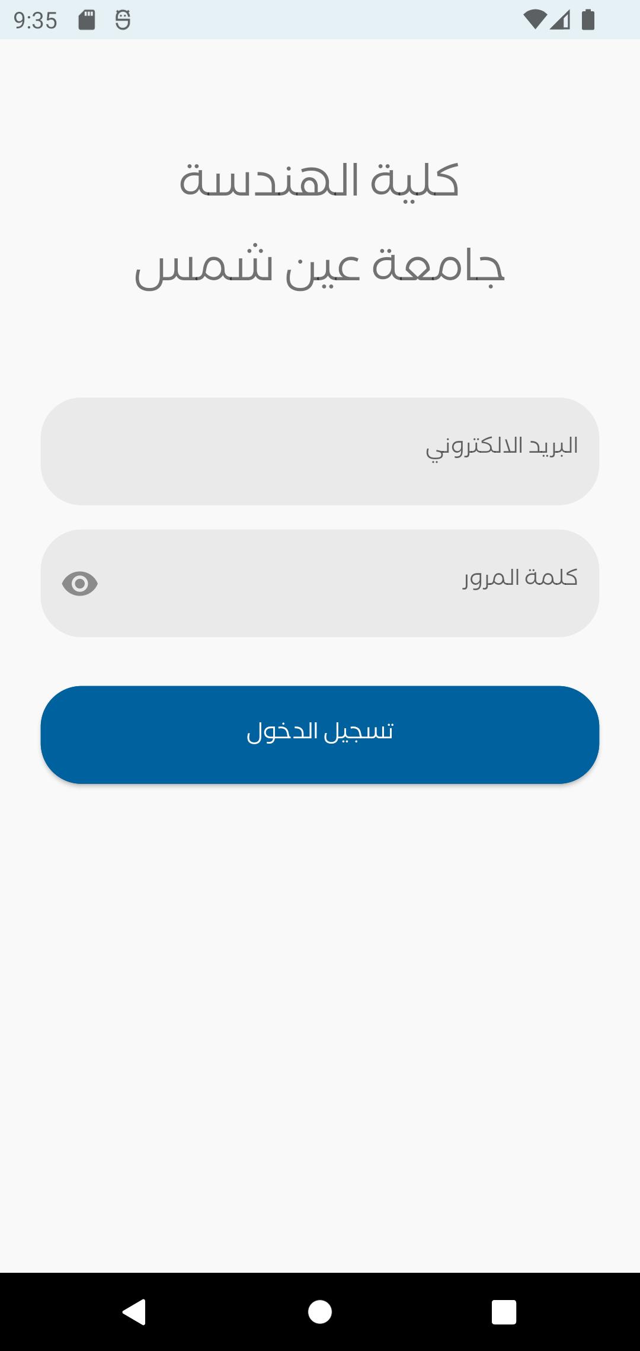Screen dimensions: 640x1351
Task: Tap the cellular signal strength icon
Action: [x=560, y=20]
